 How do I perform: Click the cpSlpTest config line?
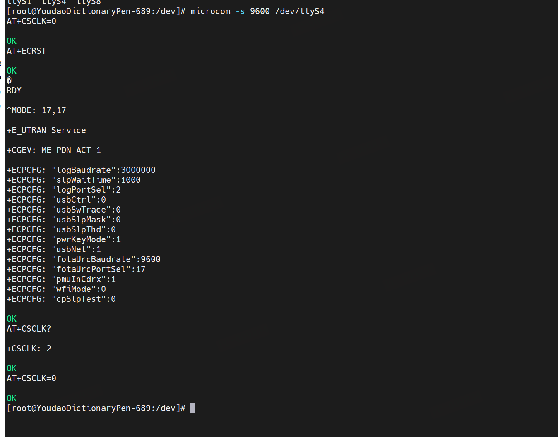[x=61, y=299]
